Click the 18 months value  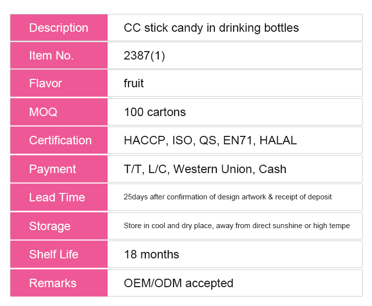click(x=151, y=254)
